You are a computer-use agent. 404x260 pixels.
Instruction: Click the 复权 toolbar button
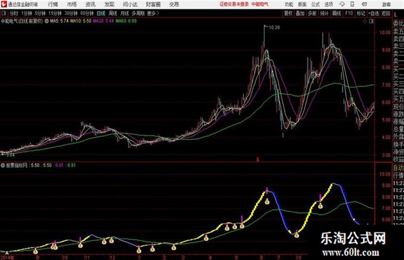coord(288,13)
